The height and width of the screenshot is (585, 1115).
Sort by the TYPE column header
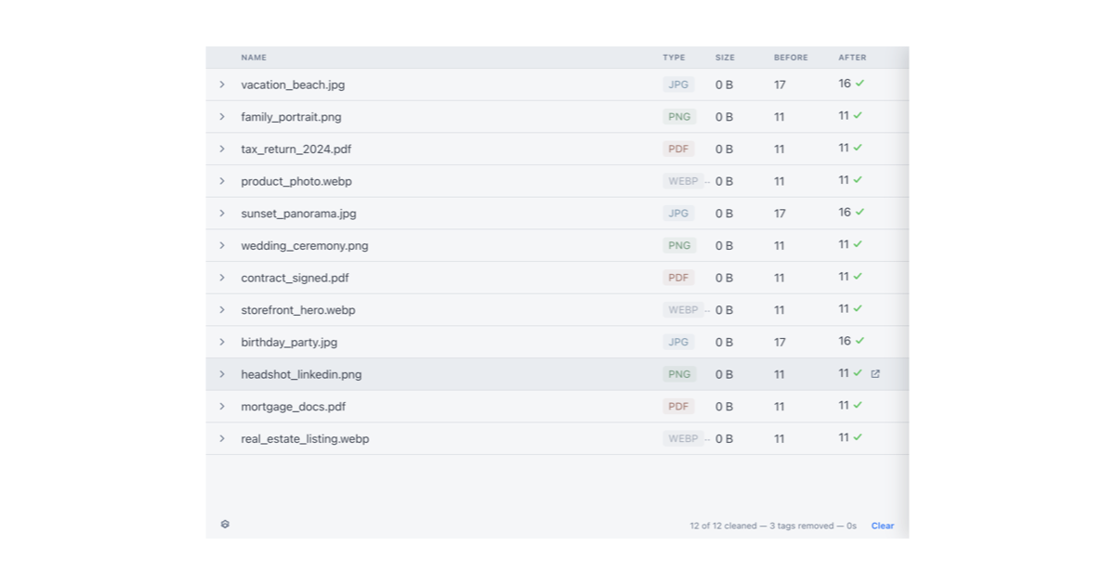(x=674, y=58)
